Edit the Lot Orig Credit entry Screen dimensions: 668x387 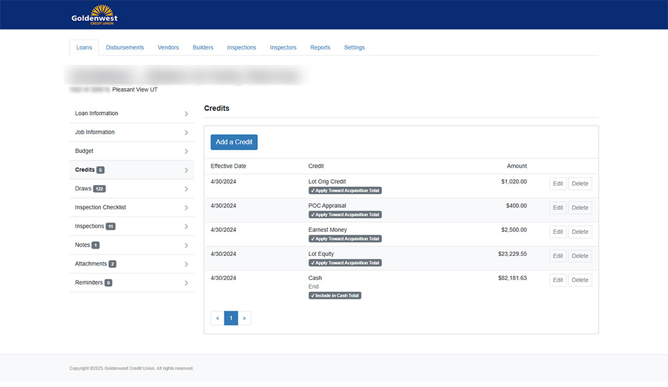[558, 184]
